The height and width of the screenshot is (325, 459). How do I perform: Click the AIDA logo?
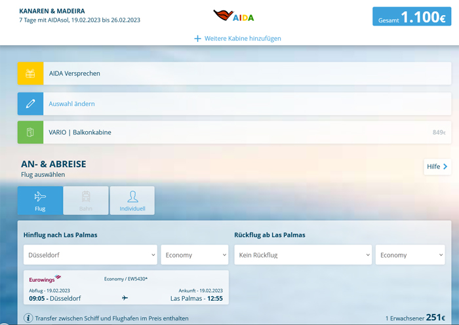[233, 16]
